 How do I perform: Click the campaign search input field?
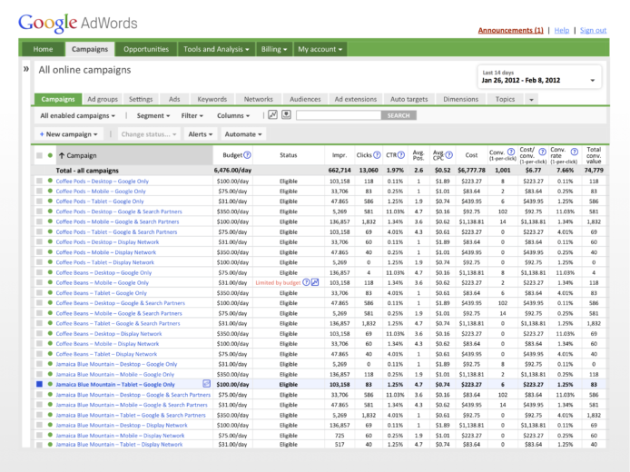[339, 115]
